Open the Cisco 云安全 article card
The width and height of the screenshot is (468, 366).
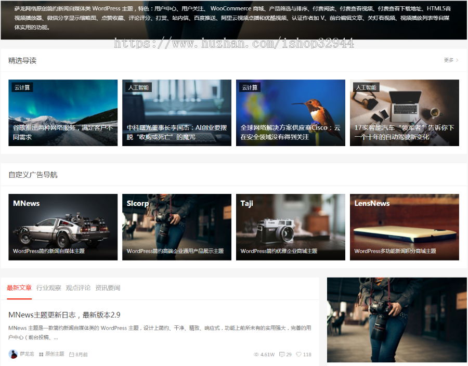pos(290,112)
